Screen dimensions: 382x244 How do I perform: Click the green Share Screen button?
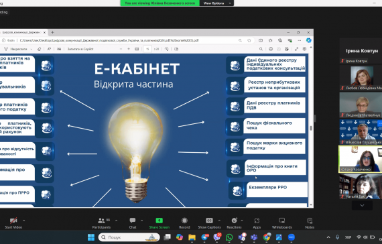coord(159,223)
